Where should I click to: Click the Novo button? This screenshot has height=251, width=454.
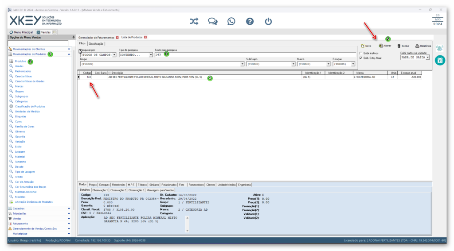click(x=366, y=46)
